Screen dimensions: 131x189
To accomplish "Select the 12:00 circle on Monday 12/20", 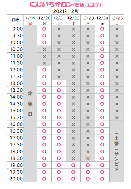I will coord(44,70).
